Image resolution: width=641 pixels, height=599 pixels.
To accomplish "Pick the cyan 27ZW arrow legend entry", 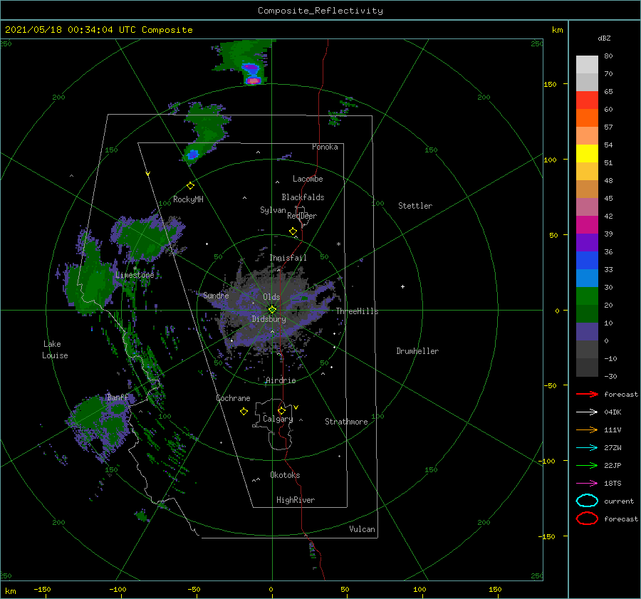I will point(587,447).
